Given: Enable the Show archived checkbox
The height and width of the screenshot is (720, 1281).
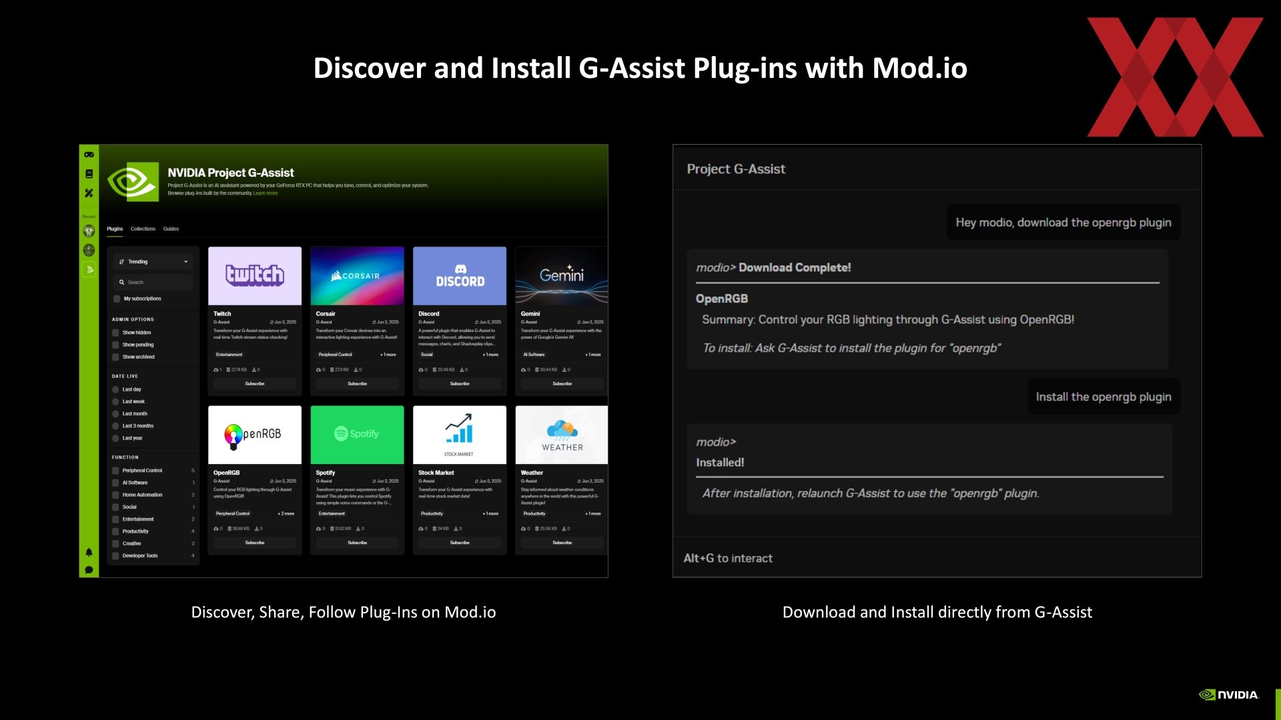Looking at the screenshot, I should pyautogui.click(x=115, y=357).
